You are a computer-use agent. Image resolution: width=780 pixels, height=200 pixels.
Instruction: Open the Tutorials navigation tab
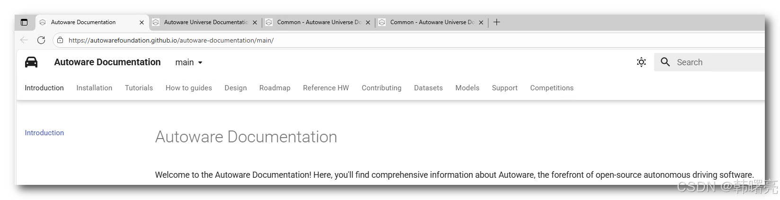point(139,88)
